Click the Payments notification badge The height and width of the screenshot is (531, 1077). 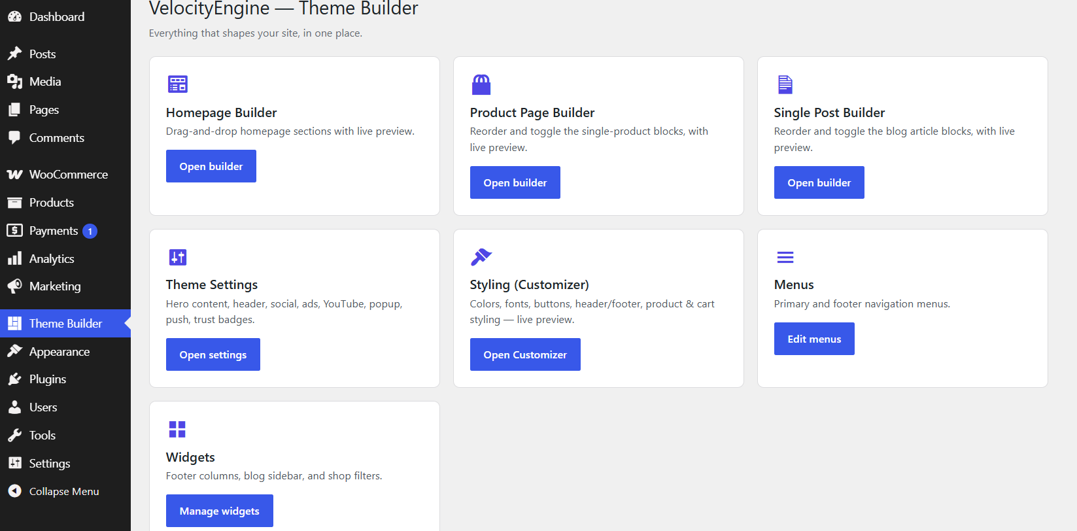pos(90,231)
